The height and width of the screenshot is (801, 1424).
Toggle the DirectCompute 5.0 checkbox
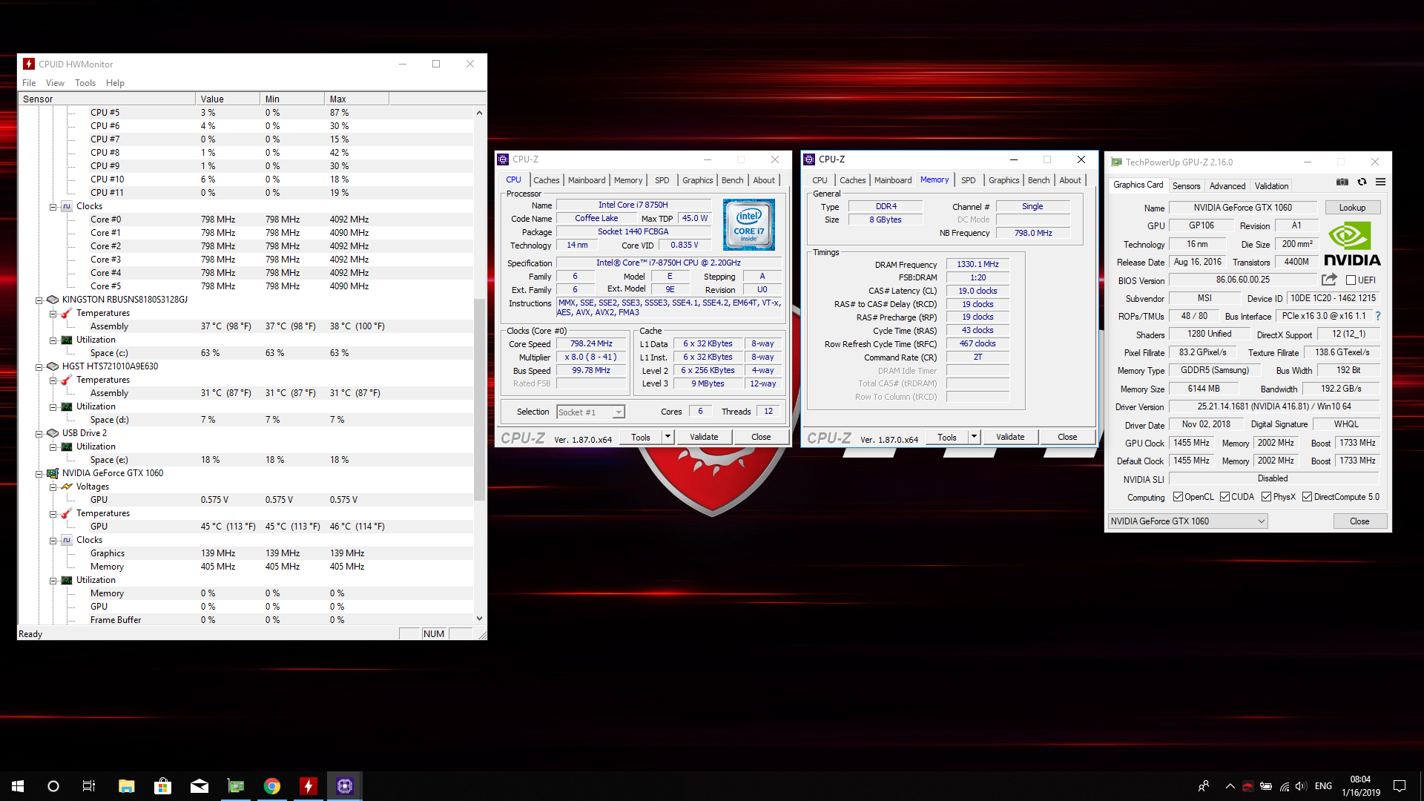[1307, 497]
